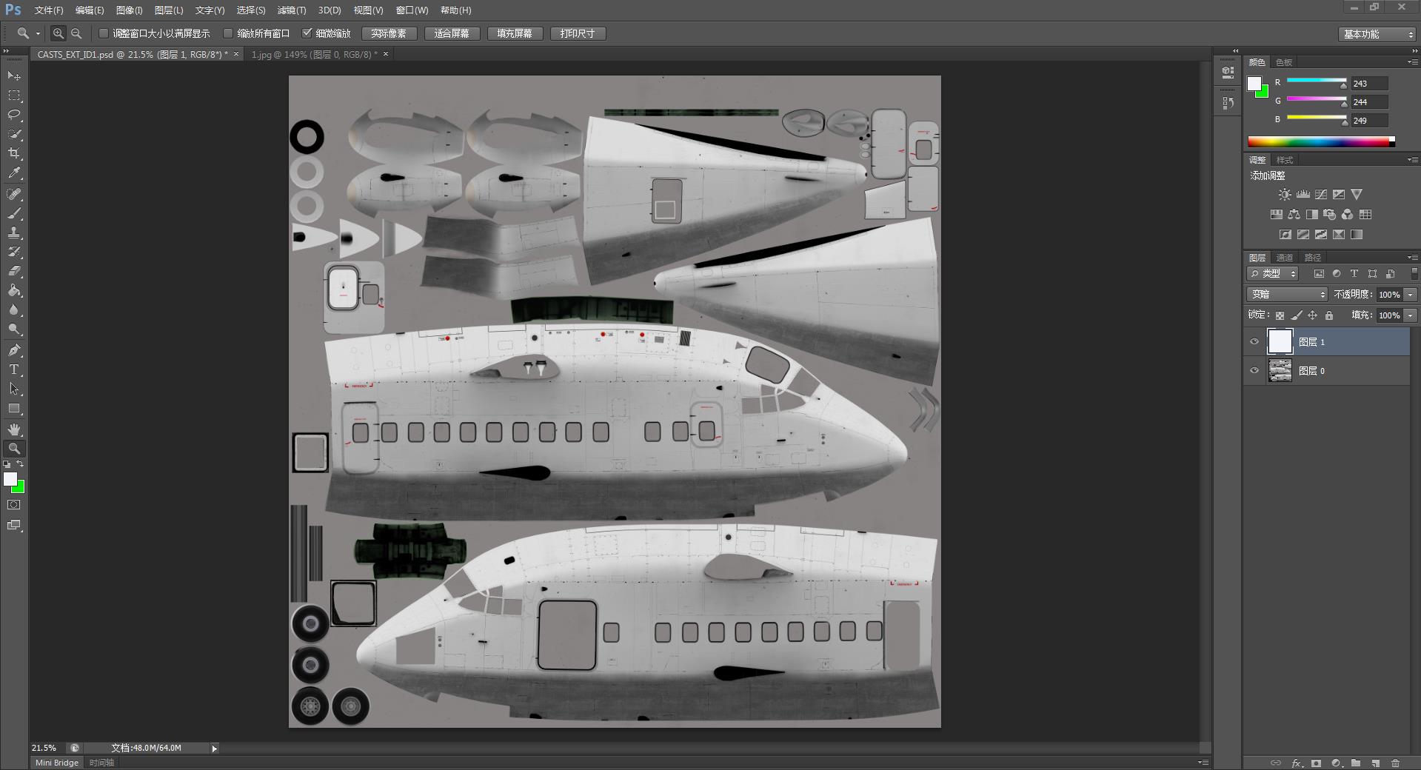Image resolution: width=1421 pixels, height=770 pixels.
Task: Click the 实际像素 button
Action: [x=389, y=33]
